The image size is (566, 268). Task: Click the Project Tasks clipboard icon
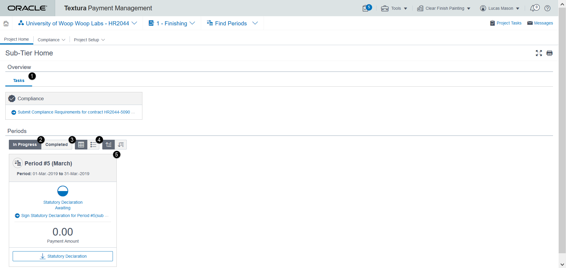pyautogui.click(x=492, y=23)
